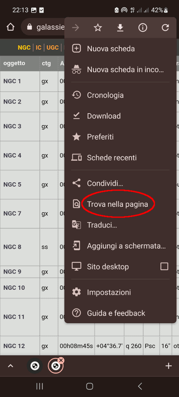Image resolution: width=179 pixels, height=397 pixels.
Task: Tap the download page arrow icon
Action: tap(120, 28)
